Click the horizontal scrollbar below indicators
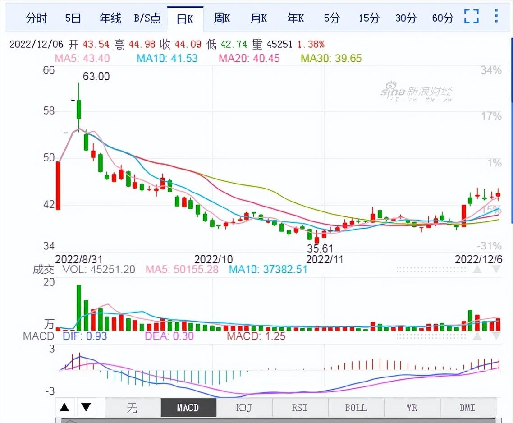The image size is (513, 423). pyautogui.click(x=279, y=420)
